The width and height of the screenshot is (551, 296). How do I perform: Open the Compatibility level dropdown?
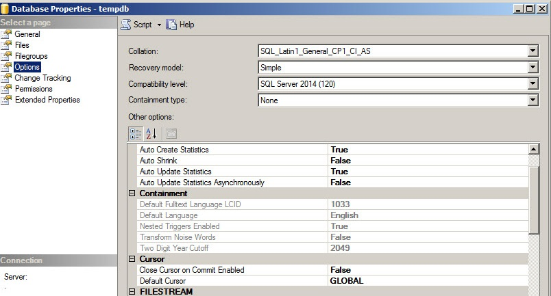coord(532,84)
